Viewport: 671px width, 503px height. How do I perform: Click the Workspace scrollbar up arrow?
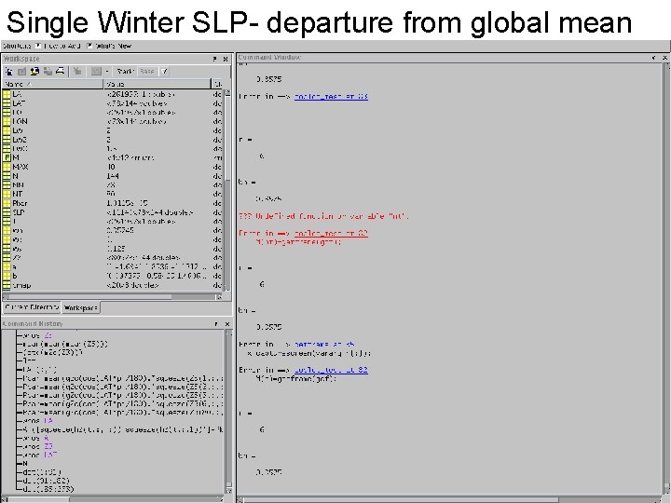click(227, 92)
